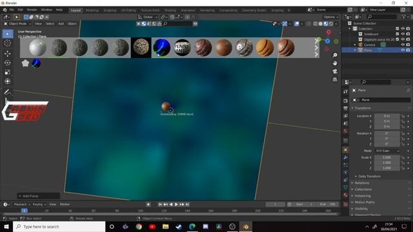This screenshot has width=413, height=232.
Task: Open the Output properties tab
Action: (x=346, y=108)
